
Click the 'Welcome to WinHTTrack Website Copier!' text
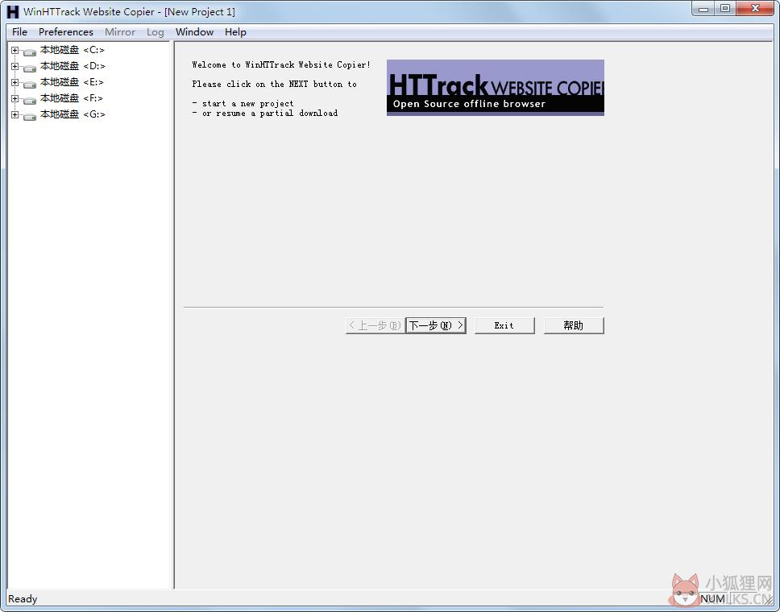[281, 64]
